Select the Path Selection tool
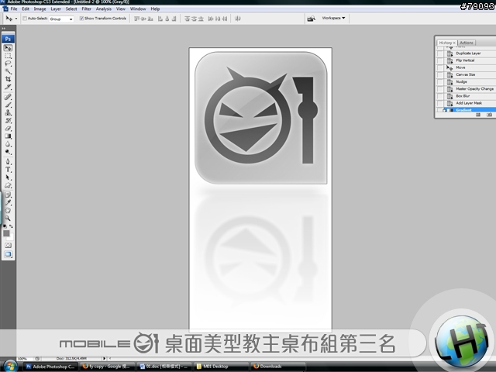496x372 pixels. (8, 177)
